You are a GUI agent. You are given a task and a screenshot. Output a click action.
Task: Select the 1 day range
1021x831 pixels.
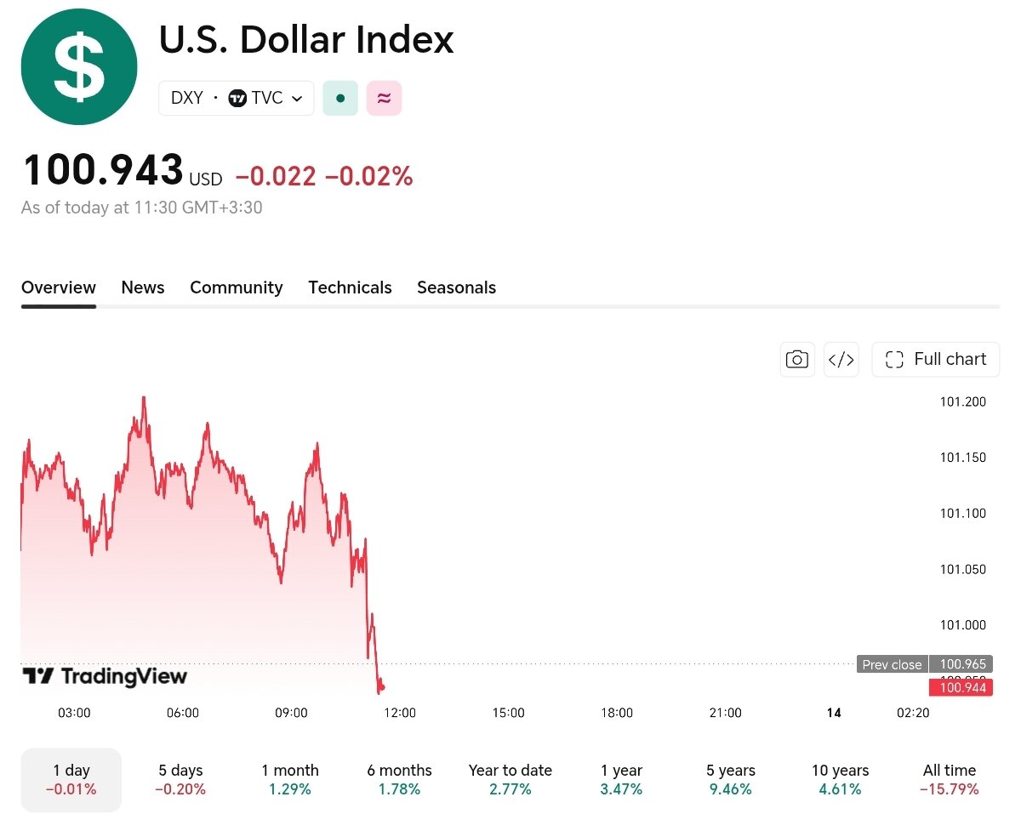coord(71,780)
